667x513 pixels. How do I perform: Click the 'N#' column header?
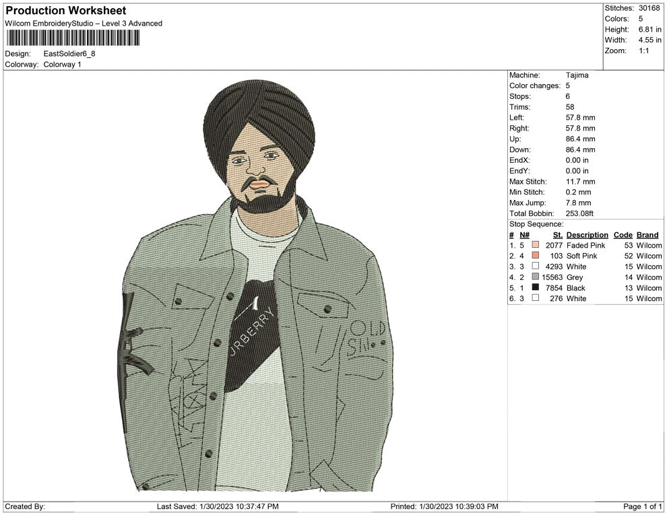[524, 235]
